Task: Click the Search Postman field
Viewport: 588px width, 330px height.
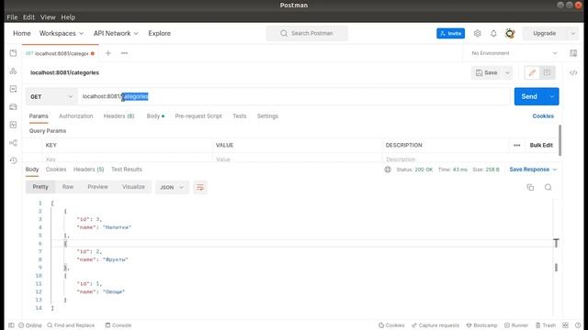Action: pos(307,33)
